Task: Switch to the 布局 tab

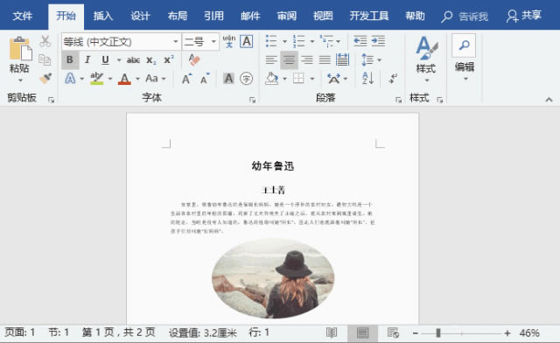Action: point(177,16)
